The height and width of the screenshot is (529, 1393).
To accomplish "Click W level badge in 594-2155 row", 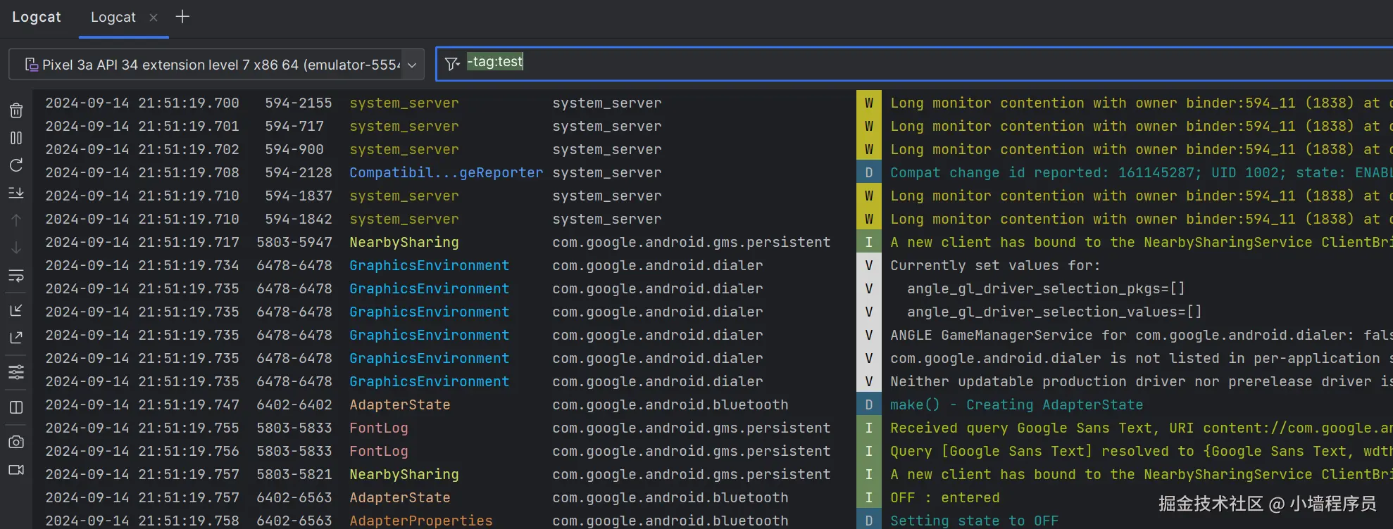I will (868, 103).
